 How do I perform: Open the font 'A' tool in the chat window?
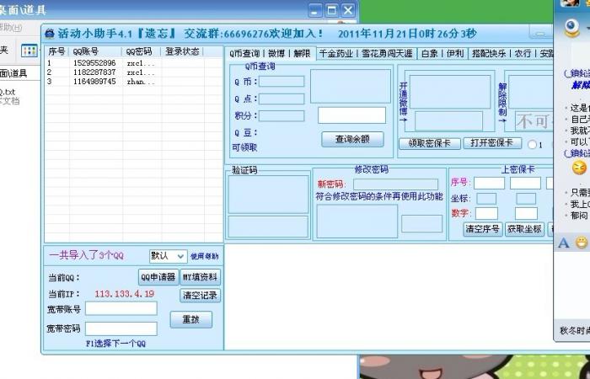(x=563, y=243)
